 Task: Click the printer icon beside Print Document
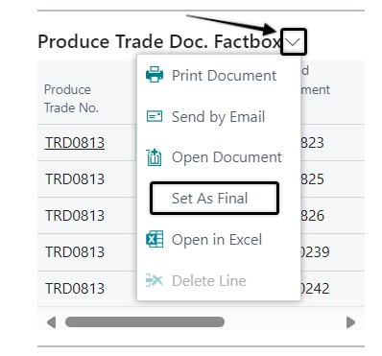155,75
